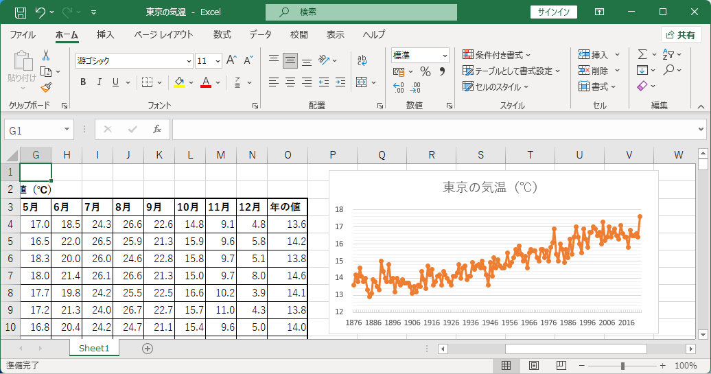Increase decimal places
Screen dimensions: 711x374
[x=399, y=88]
